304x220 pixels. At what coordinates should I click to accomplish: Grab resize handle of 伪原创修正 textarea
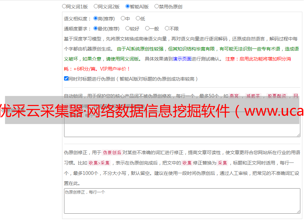[298, 212]
